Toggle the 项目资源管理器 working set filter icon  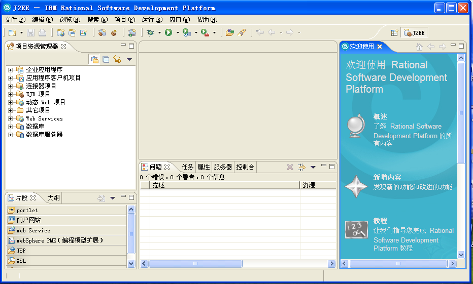pos(95,60)
